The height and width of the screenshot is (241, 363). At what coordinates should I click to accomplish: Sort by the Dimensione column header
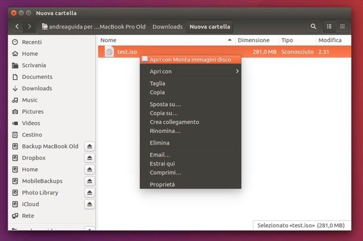click(256, 40)
